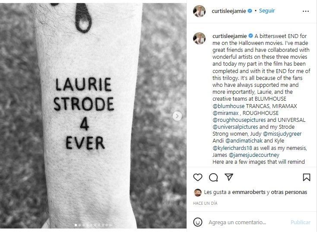This screenshot has width=317, height=232.
Task: Click the curtisleejamie header profile picture
Action: pyautogui.click(x=199, y=11)
